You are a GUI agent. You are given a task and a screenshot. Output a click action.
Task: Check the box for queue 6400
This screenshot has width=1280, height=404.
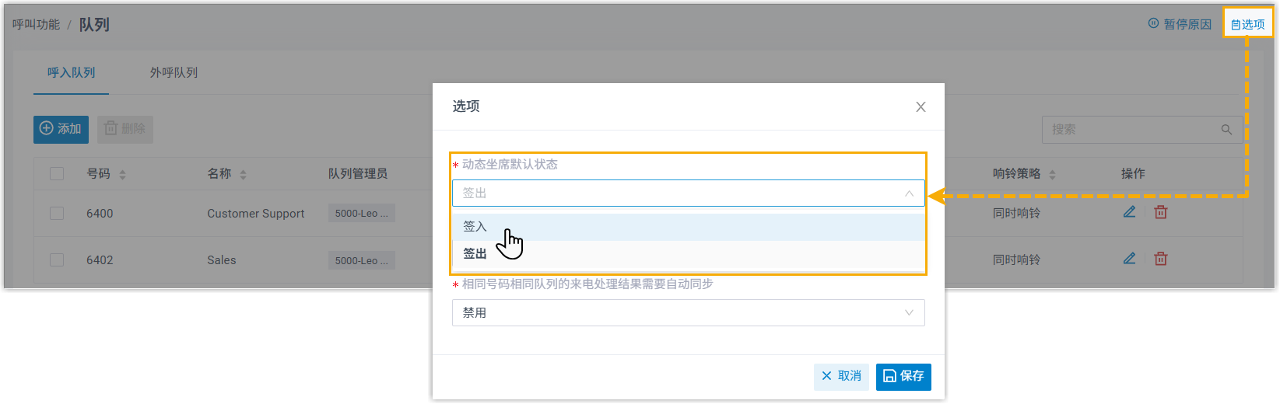[x=57, y=213]
